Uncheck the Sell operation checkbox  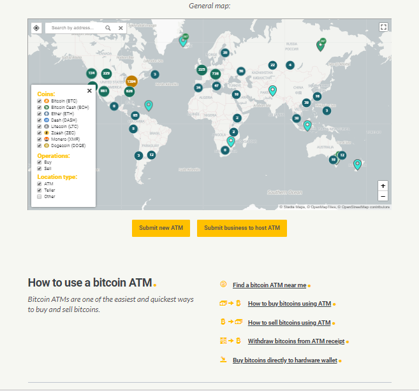pos(40,169)
